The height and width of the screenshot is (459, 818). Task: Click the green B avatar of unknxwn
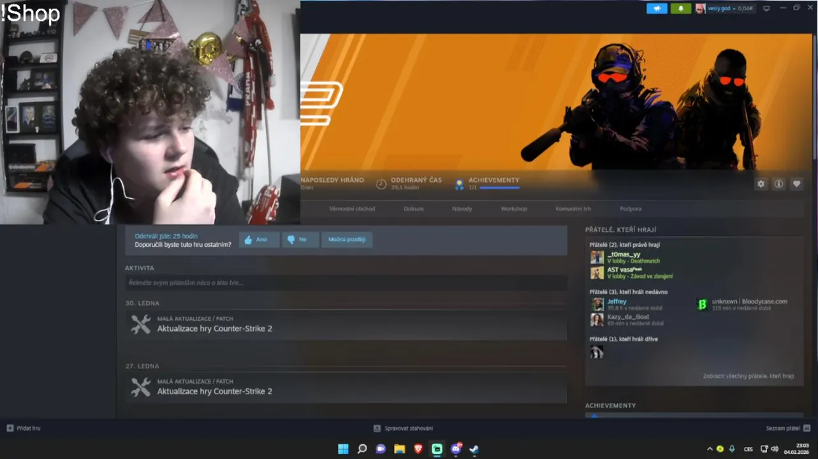coord(702,304)
